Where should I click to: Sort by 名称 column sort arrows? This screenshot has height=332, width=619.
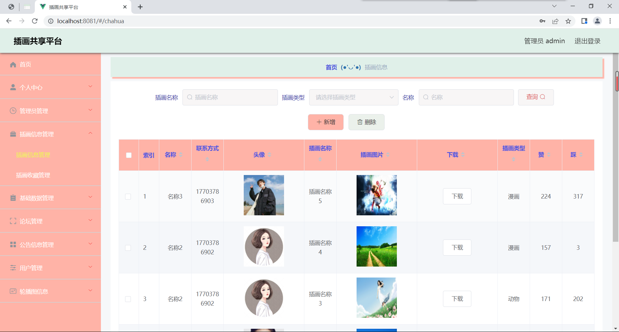(181, 155)
